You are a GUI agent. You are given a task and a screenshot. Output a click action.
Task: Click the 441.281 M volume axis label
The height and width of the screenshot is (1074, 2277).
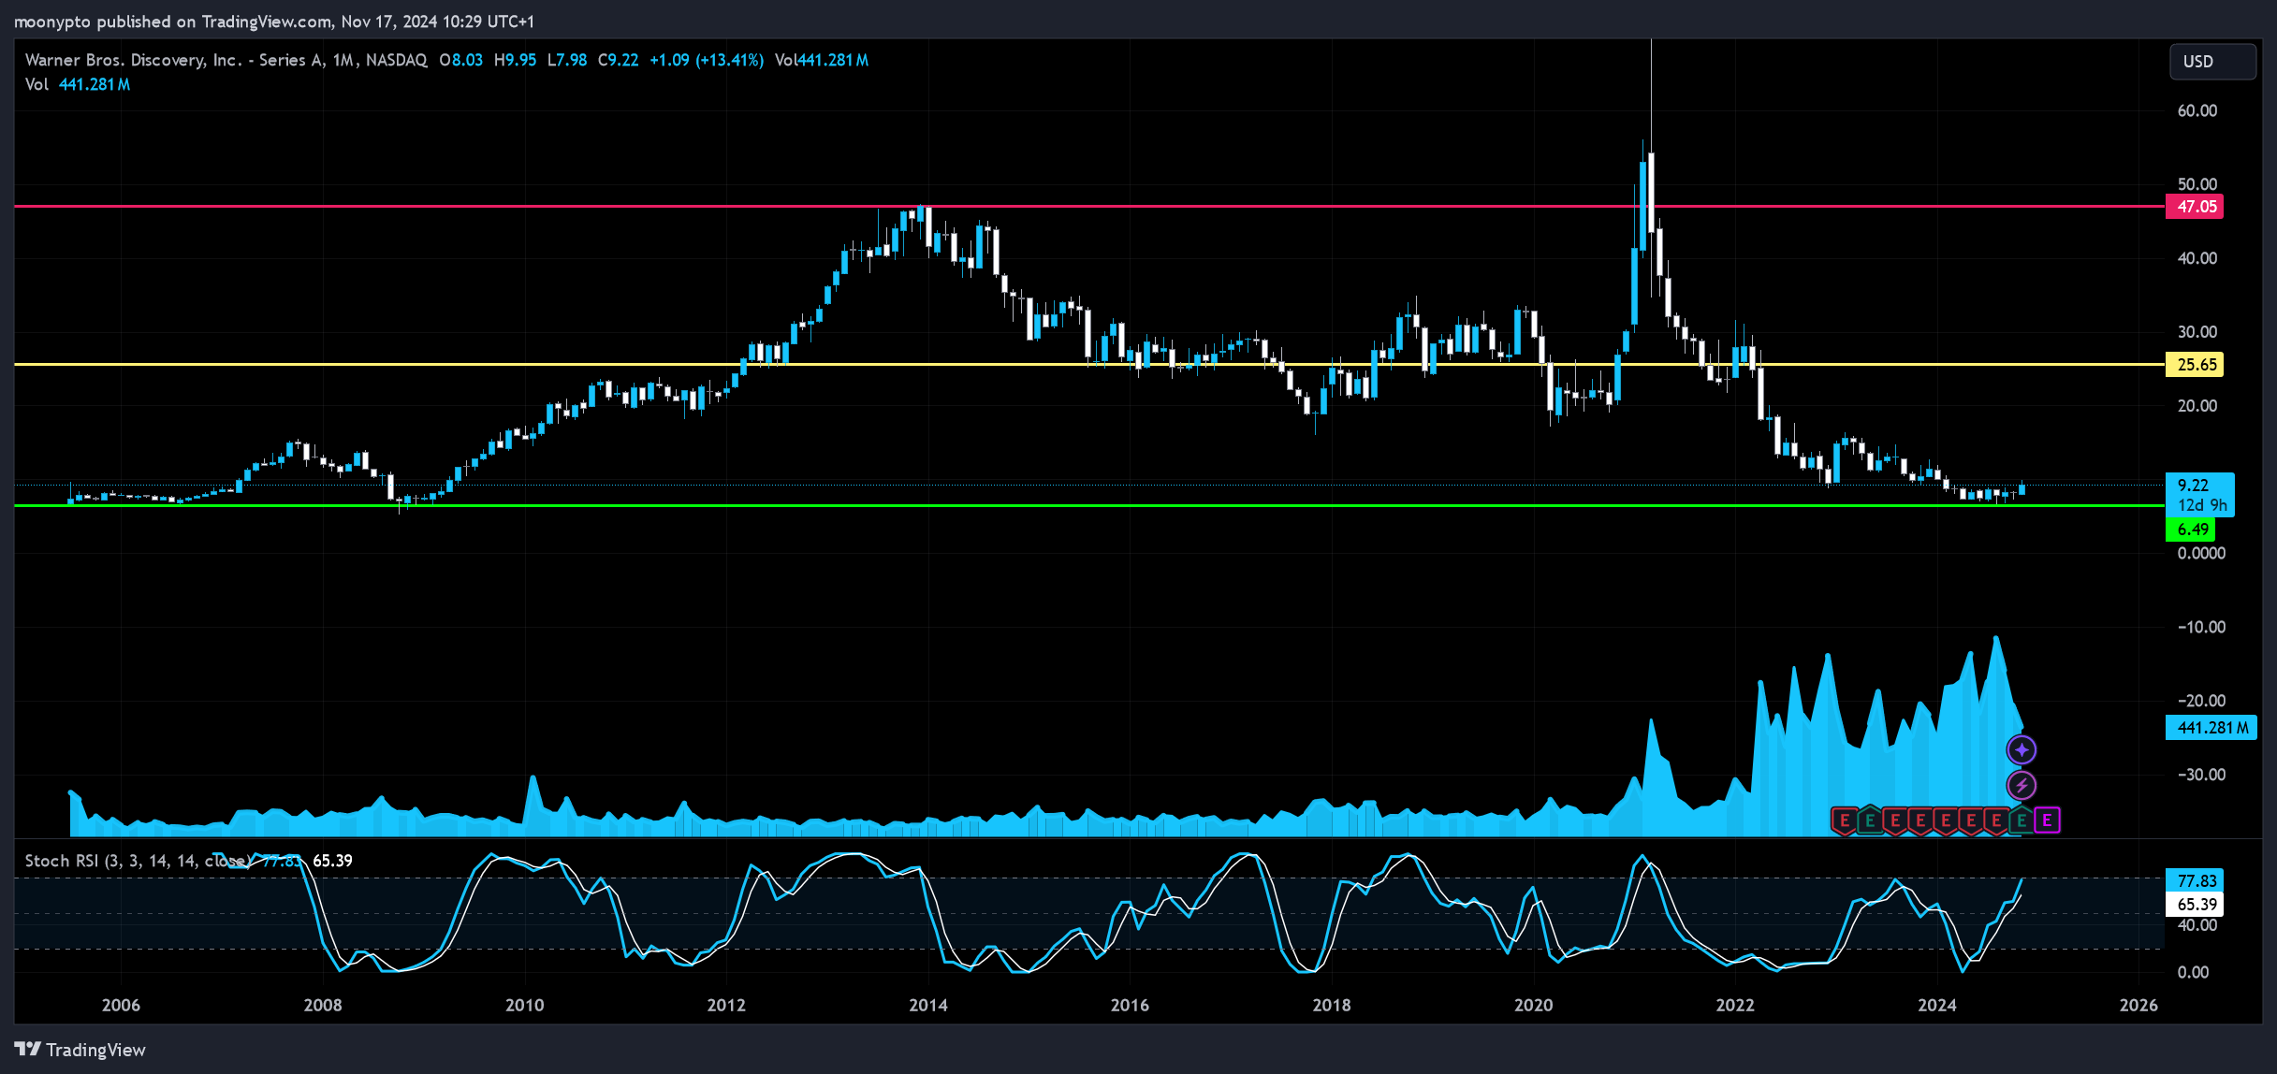[x=2211, y=728]
